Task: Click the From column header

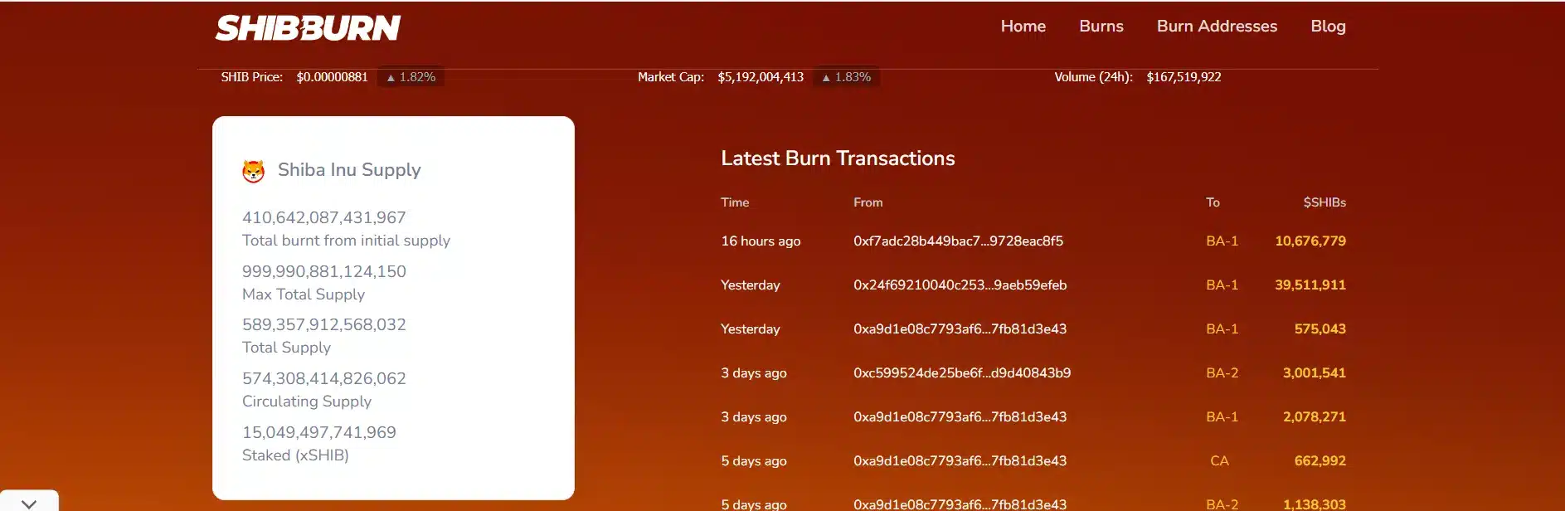Action: [868, 202]
